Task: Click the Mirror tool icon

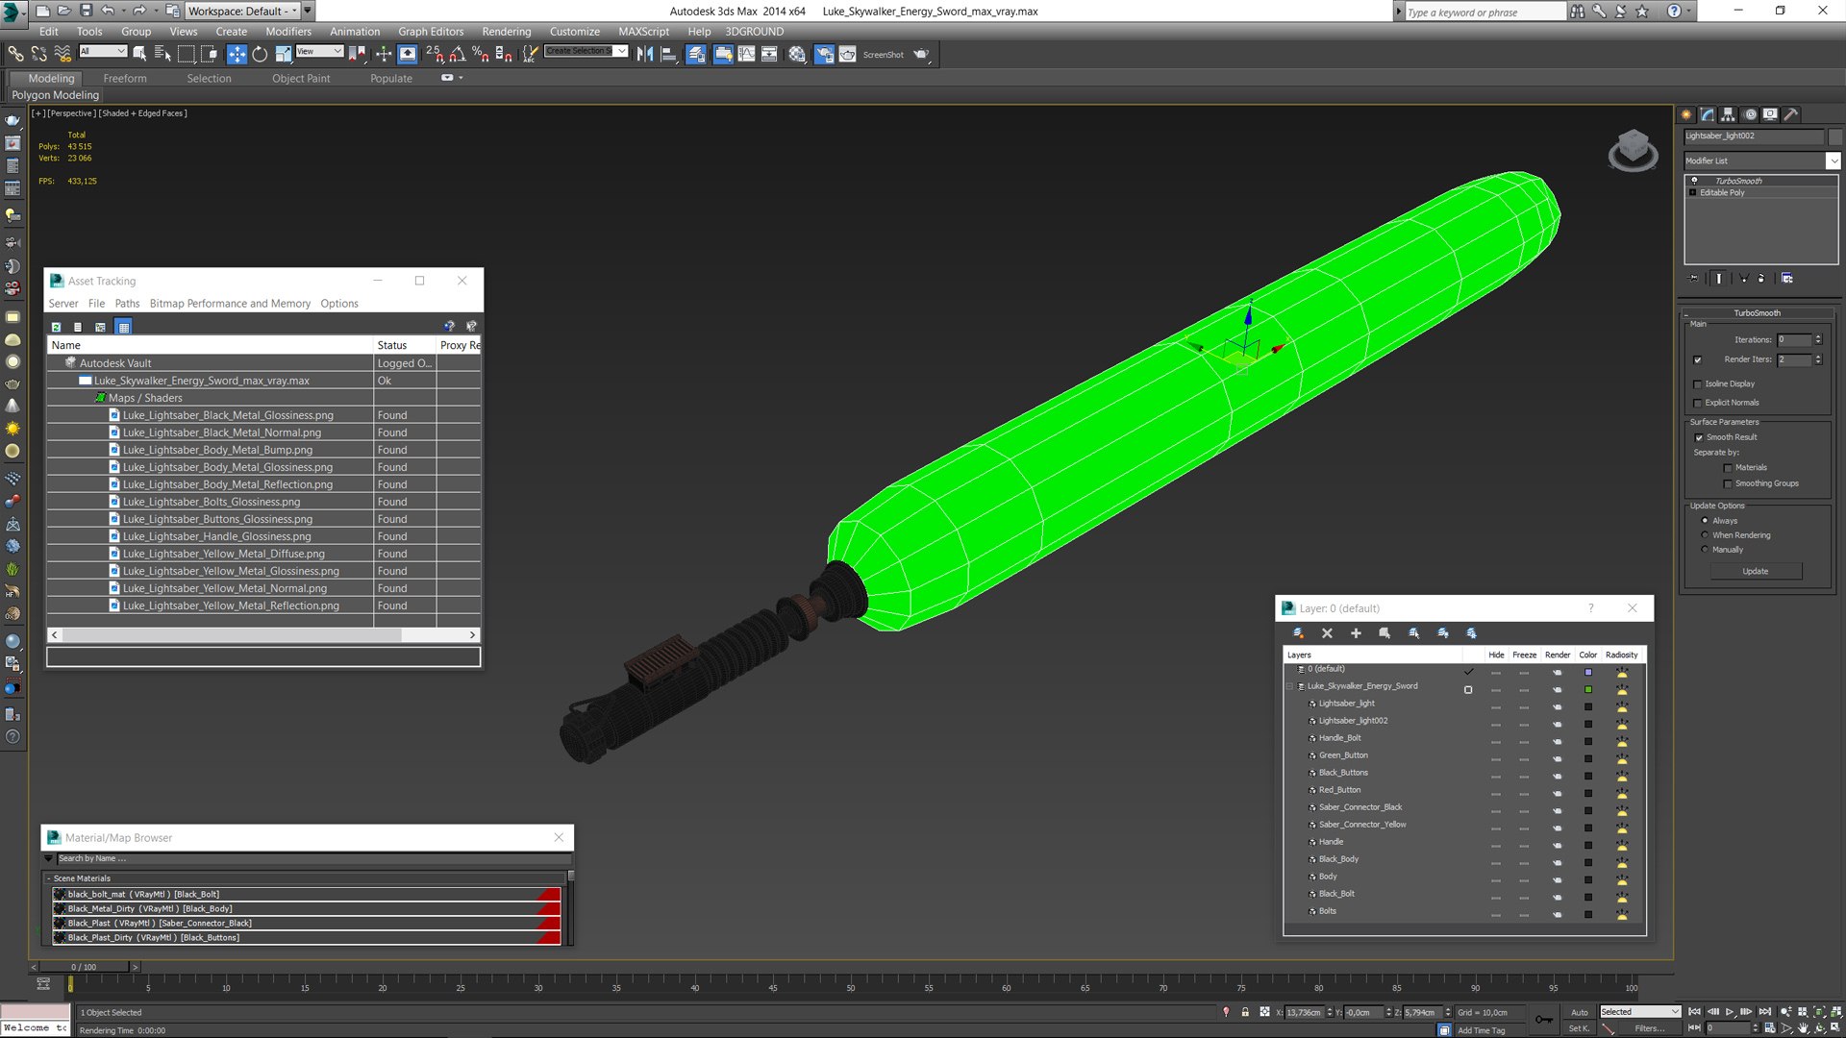Action: pyautogui.click(x=645, y=54)
